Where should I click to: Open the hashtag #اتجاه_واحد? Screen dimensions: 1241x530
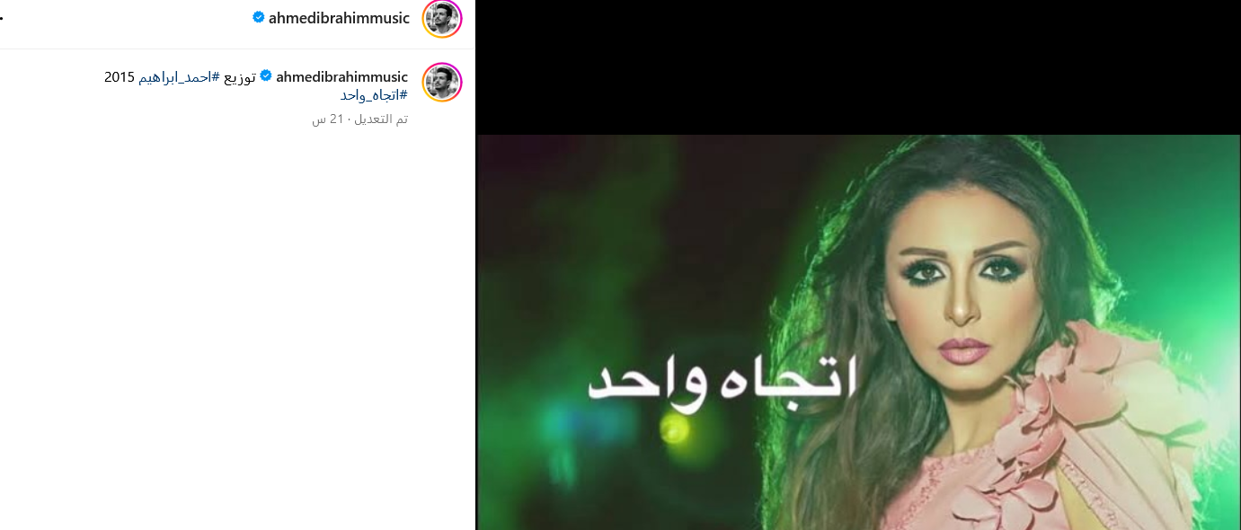click(374, 95)
